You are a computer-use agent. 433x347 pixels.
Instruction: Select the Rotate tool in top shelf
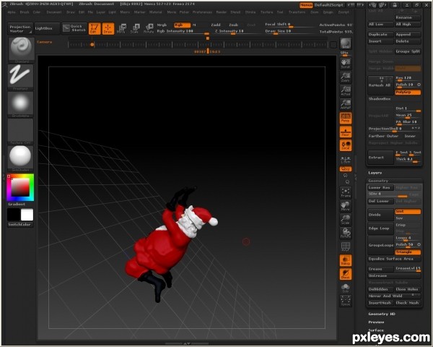(x=149, y=28)
